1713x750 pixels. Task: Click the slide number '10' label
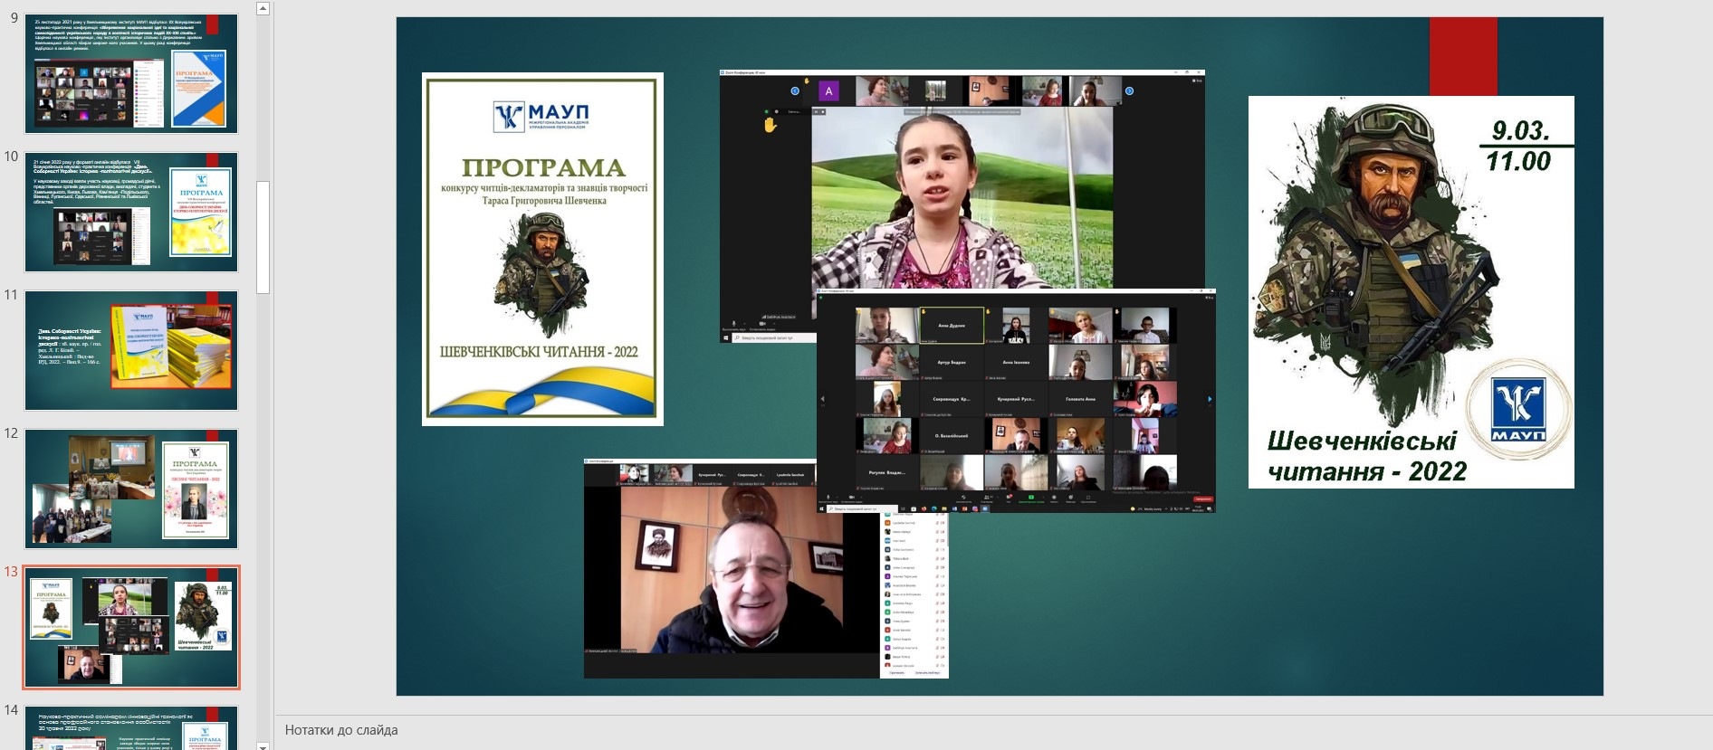11,157
